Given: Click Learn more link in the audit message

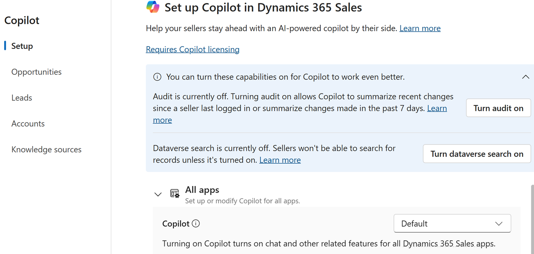Looking at the screenshot, I should coord(437,108).
